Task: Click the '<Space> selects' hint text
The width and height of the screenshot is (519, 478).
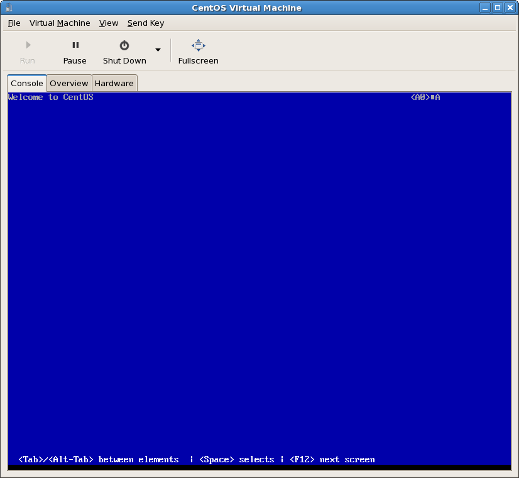Action: pos(237,460)
